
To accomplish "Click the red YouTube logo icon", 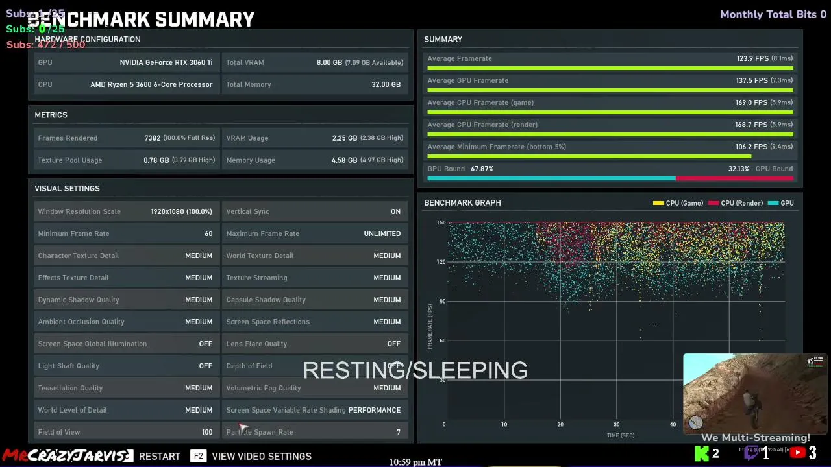I will coord(798,453).
